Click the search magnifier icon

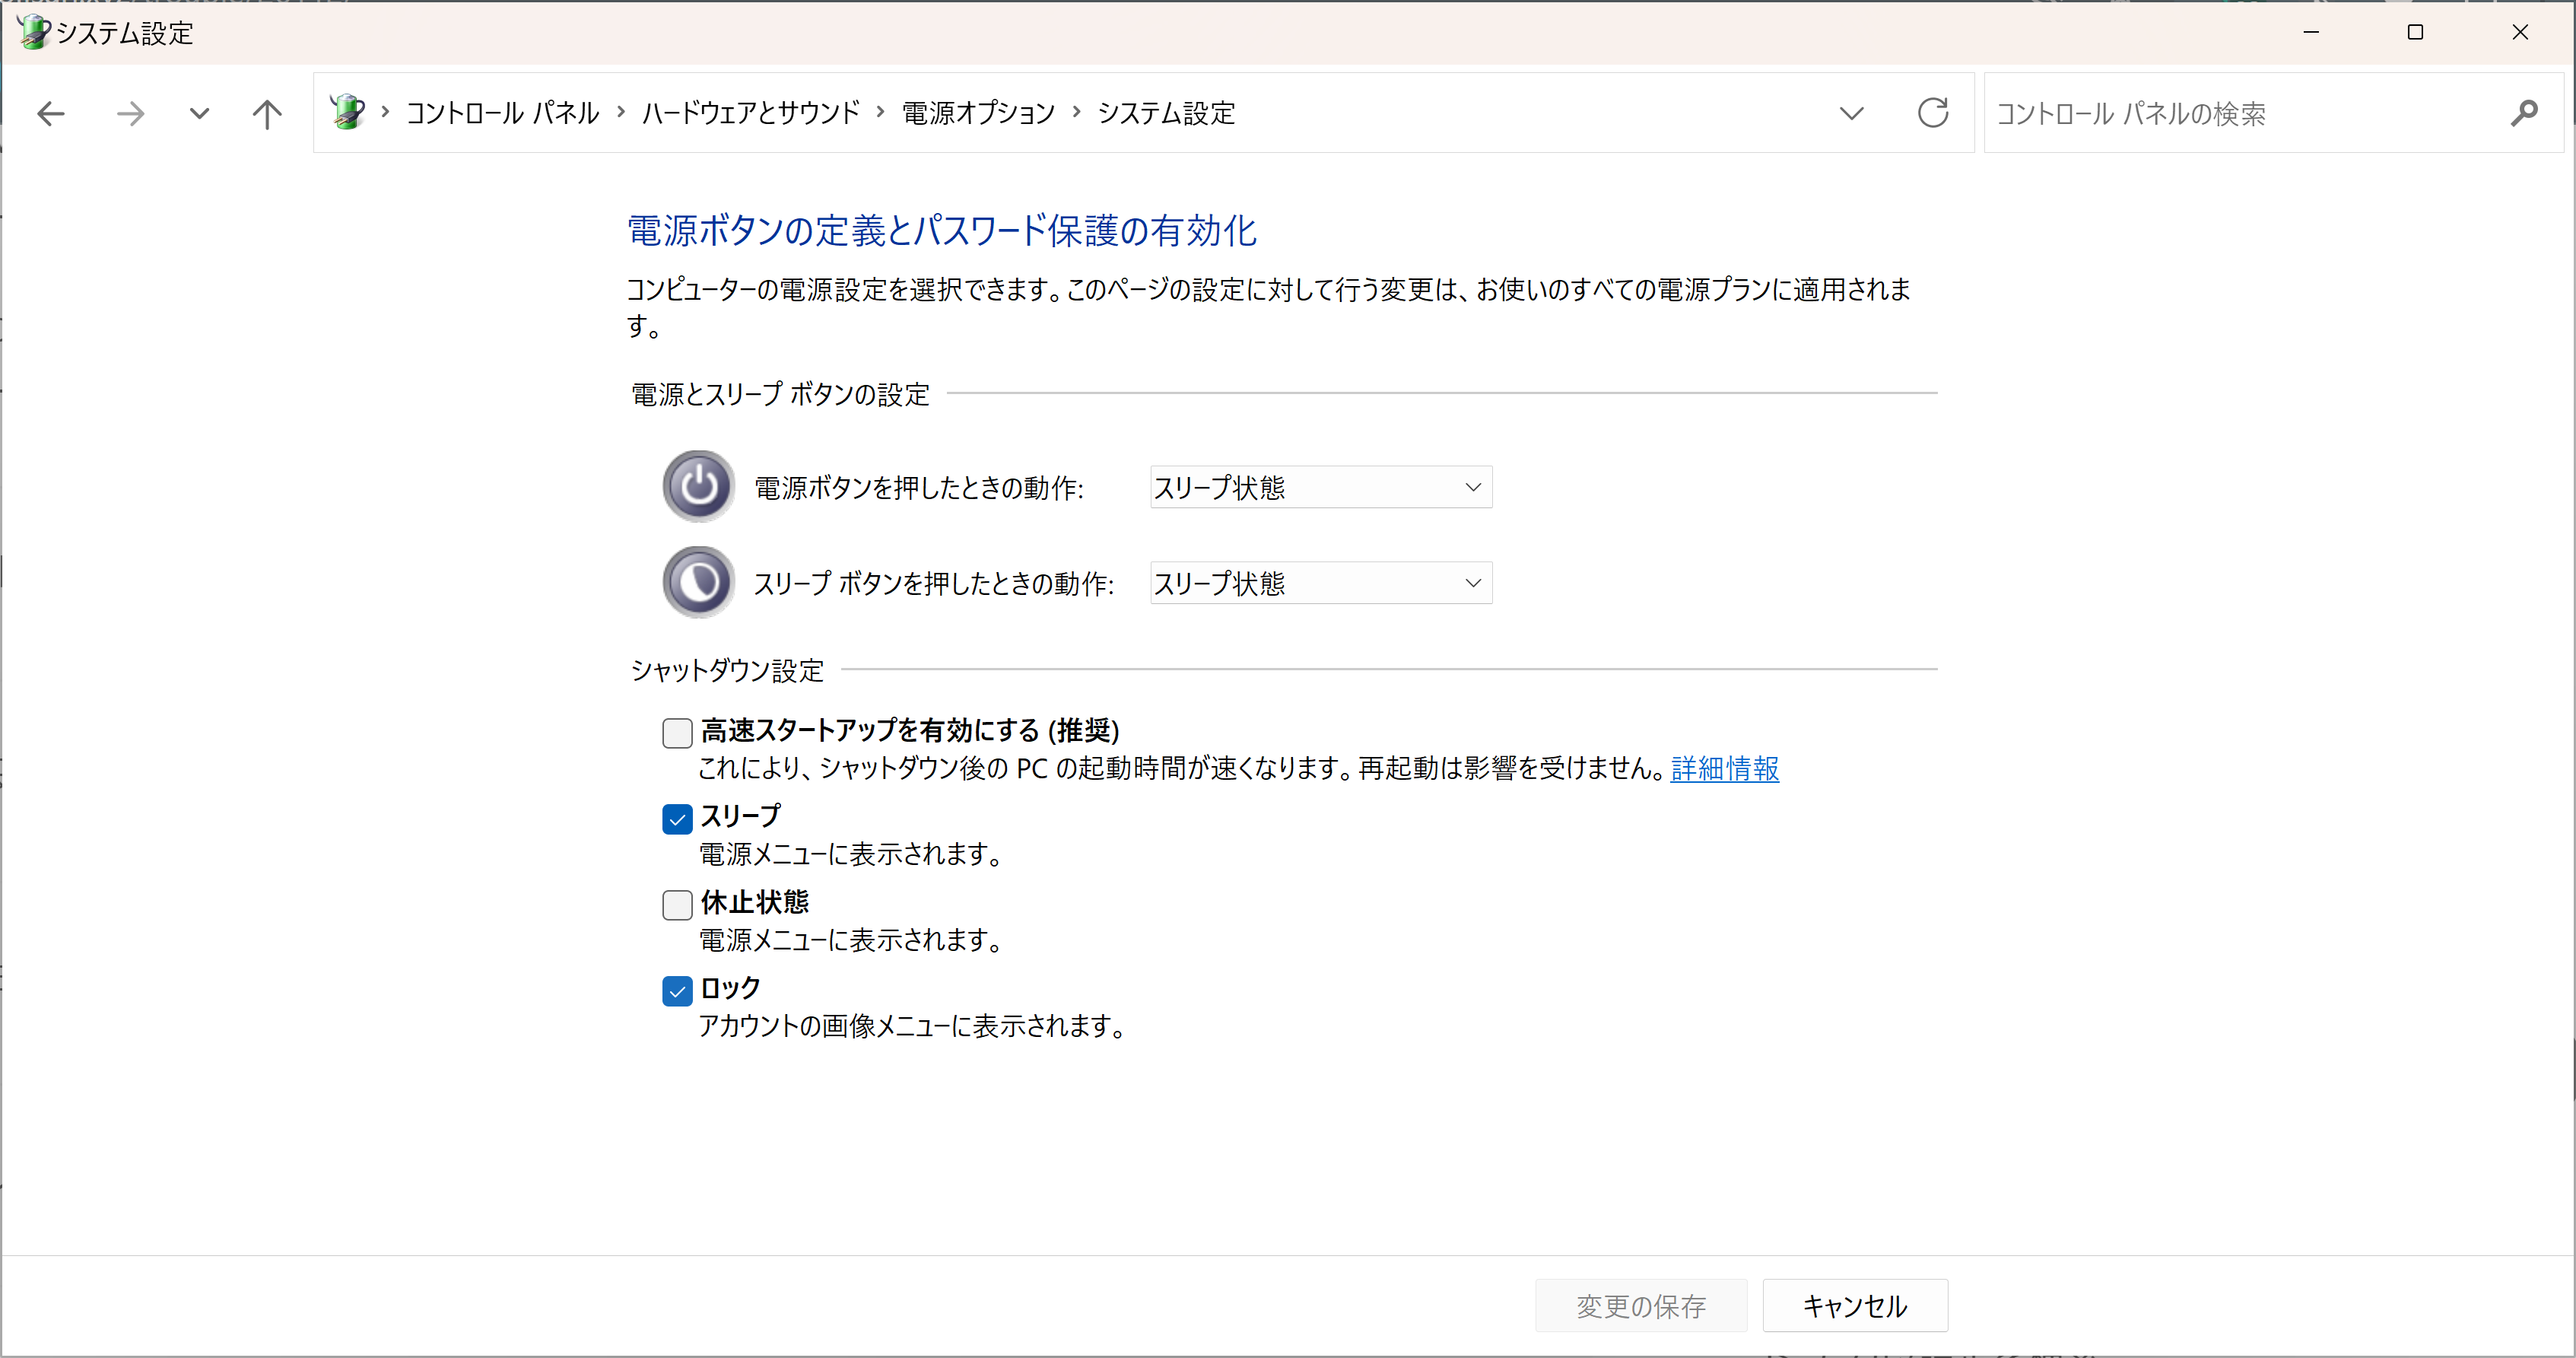click(2525, 113)
